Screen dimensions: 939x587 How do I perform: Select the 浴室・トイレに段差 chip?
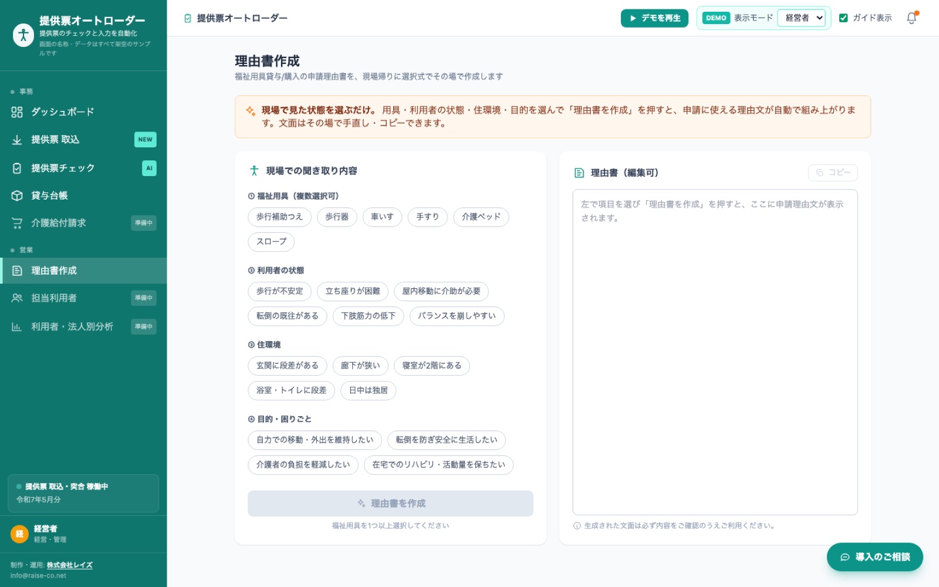[292, 390]
